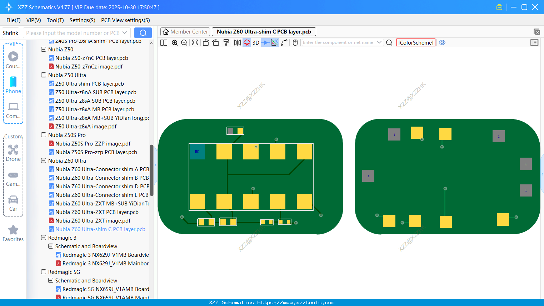Open the File(F) menu
This screenshot has height=306, width=544.
tap(14, 20)
